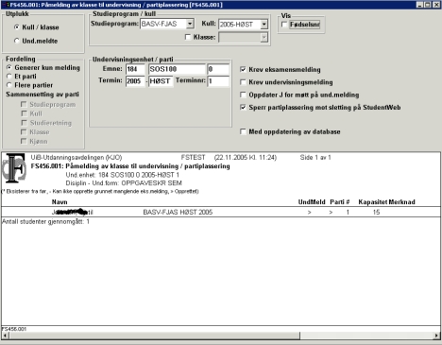This screenshot has height=345, width=442.
Task: Click Antall studenter gjennomgått: 1 text
Action: click(45, 222)
